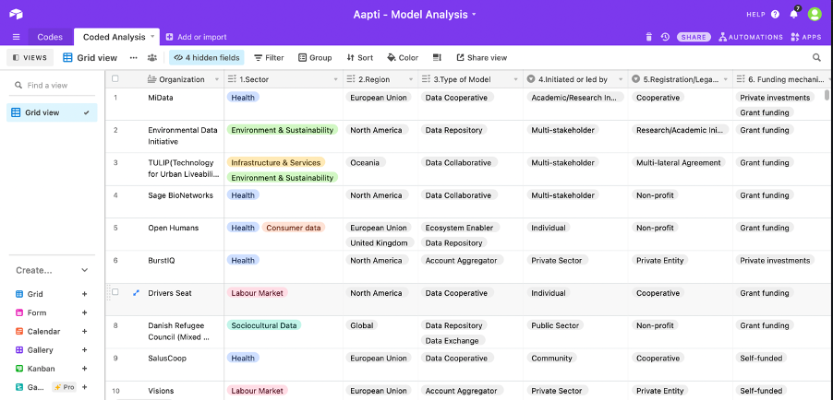Open the Filter options
The image size is (833, 400).
[269, 58]
